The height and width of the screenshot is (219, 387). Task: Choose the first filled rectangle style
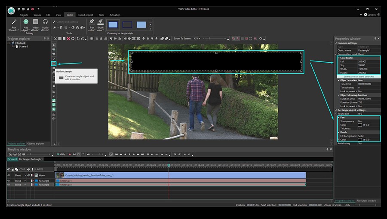(113, 24)
